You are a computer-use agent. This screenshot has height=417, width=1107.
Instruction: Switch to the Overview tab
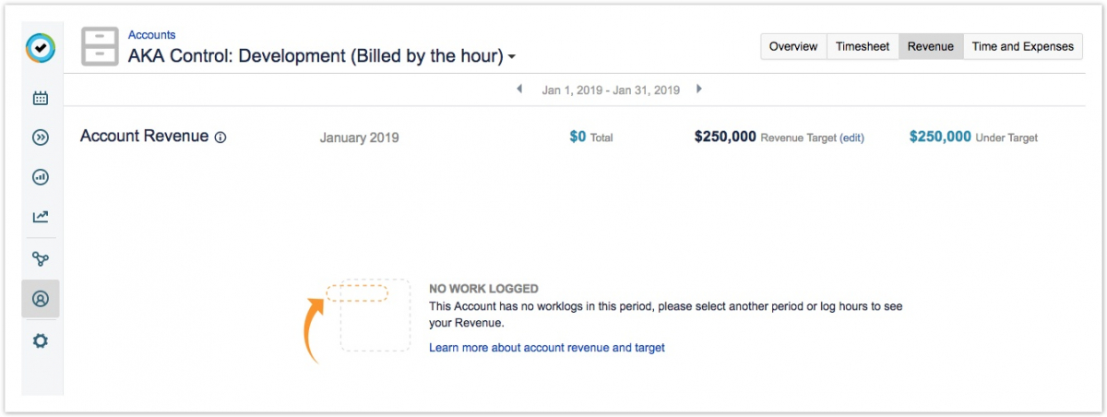[x=793, y=46]
